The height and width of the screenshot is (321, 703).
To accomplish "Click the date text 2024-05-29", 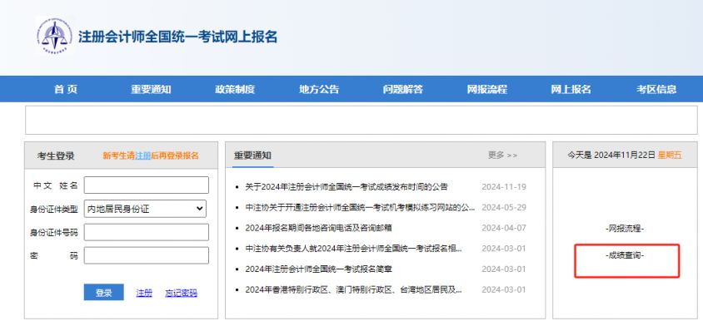I will [x=503, y=207].
